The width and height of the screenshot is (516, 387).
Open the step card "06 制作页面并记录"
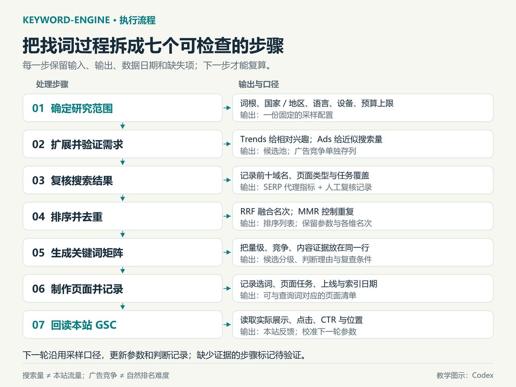(123, 289)
